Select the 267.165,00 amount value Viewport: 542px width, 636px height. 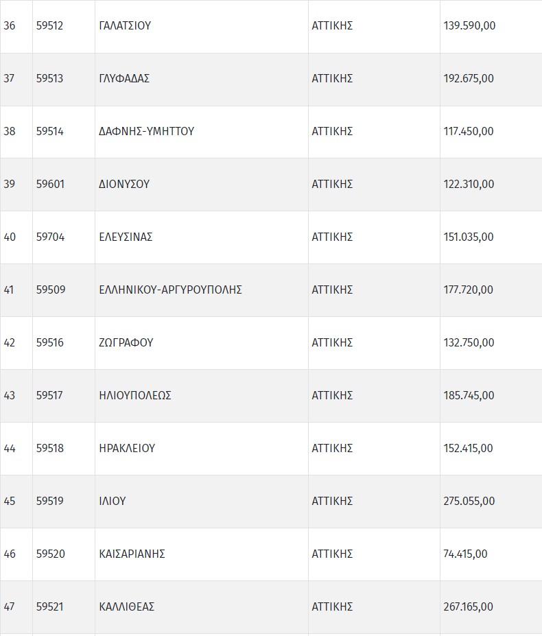pos(469,607)
